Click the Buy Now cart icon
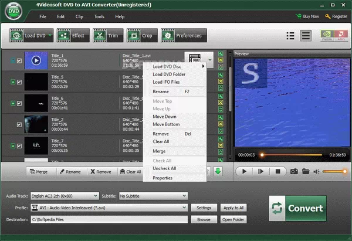 (x=299, y=16)
